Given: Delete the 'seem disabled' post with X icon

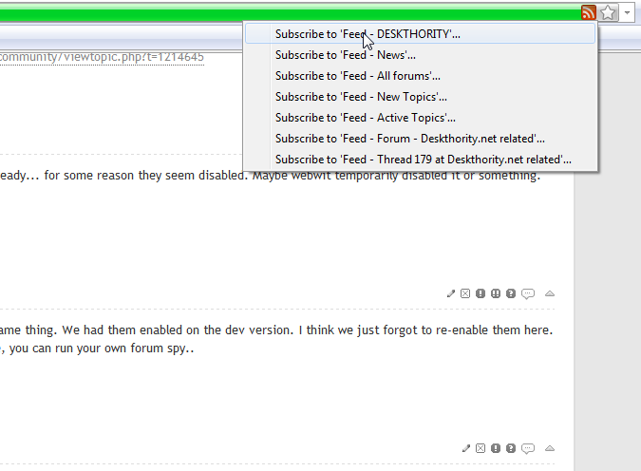Looking at the screenshot, I should point(465,293).
